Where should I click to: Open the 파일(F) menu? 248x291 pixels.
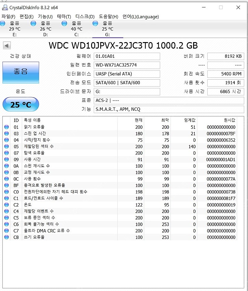coord(8,17)
